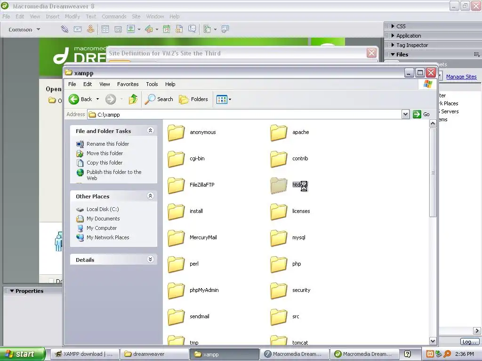Screen dimensions: 482x361
Task: Select the apache folder icon
Action: point(279,133)
